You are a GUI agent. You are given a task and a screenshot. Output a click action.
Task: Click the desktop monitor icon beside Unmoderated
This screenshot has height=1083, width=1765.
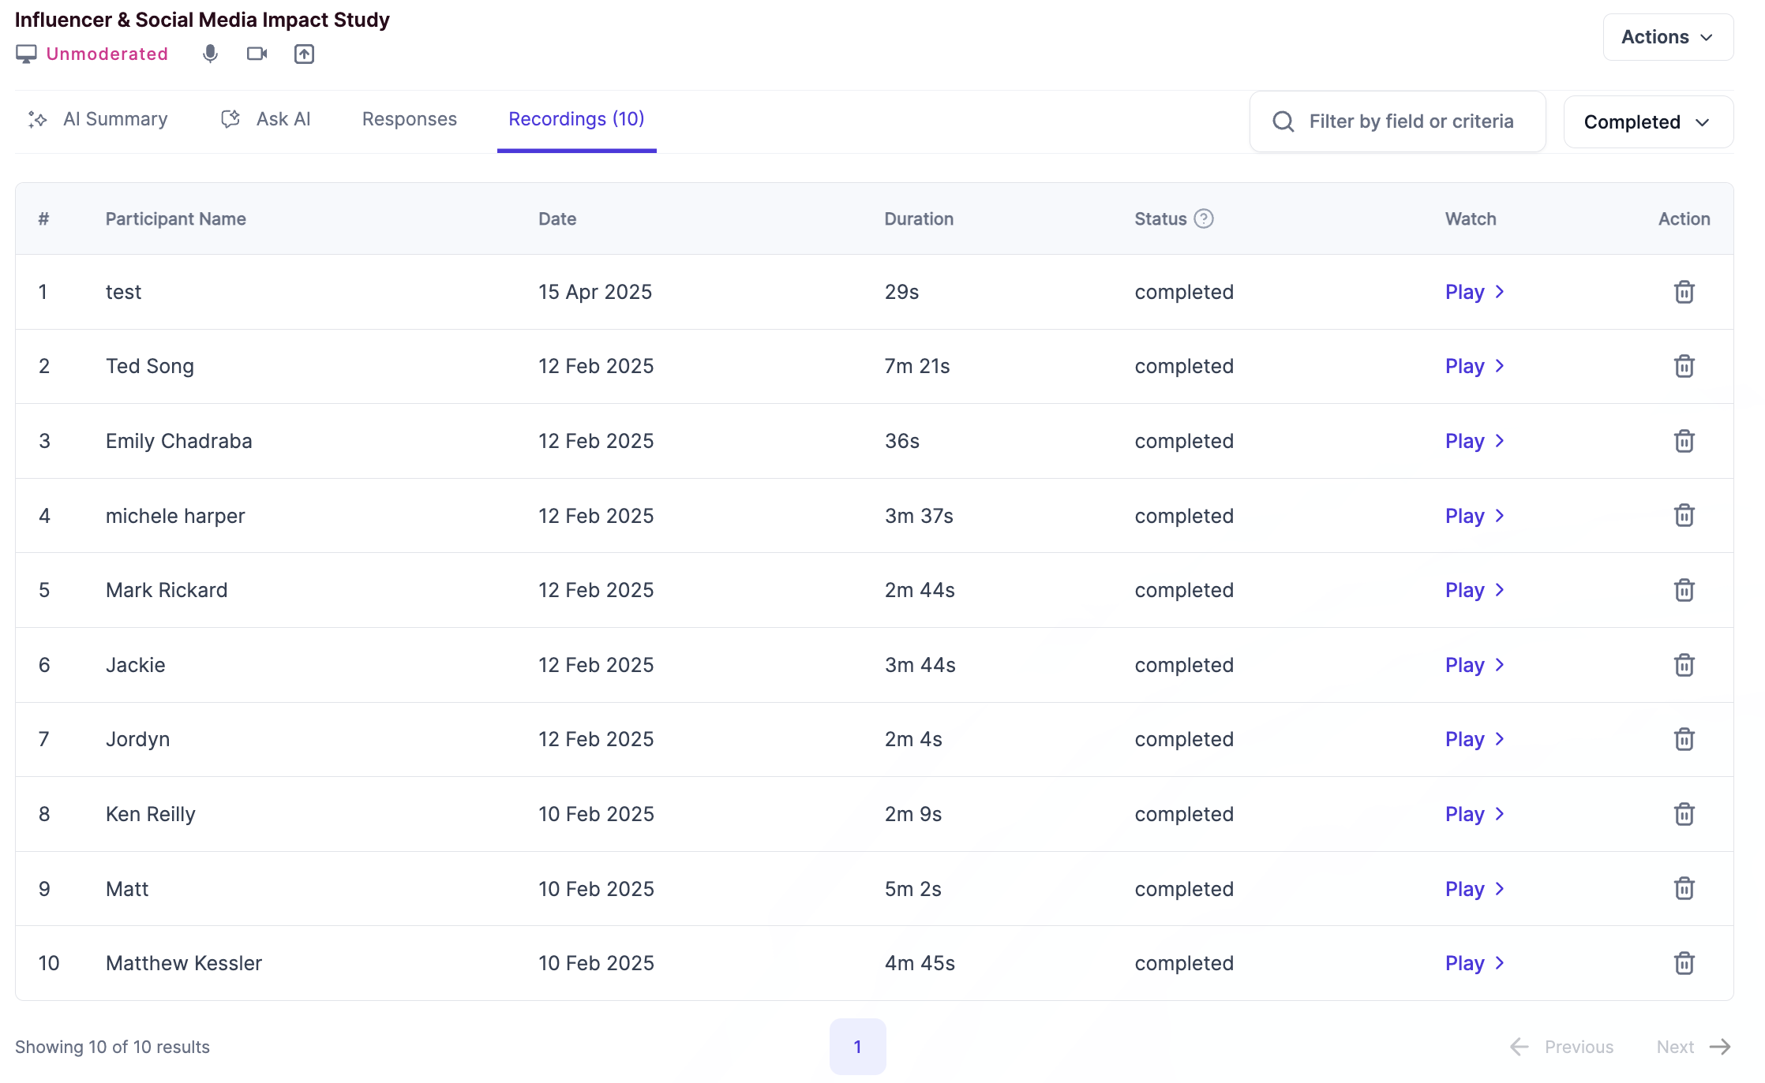(x=26, y=54)
